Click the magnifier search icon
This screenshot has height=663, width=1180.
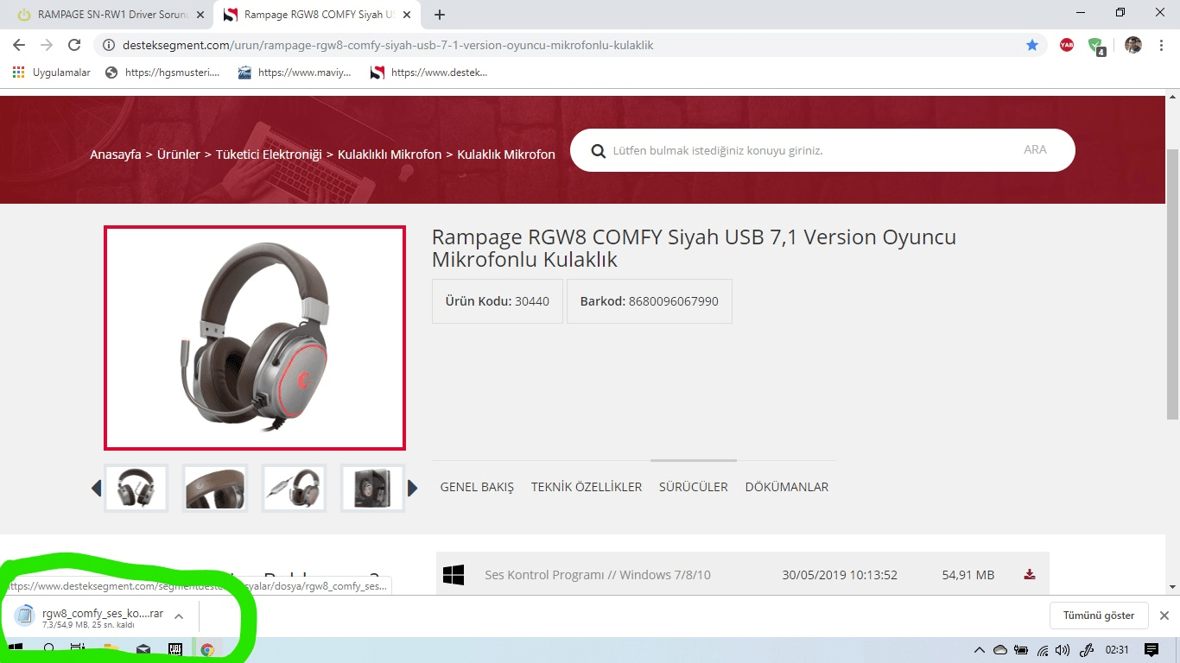point(598,151)
